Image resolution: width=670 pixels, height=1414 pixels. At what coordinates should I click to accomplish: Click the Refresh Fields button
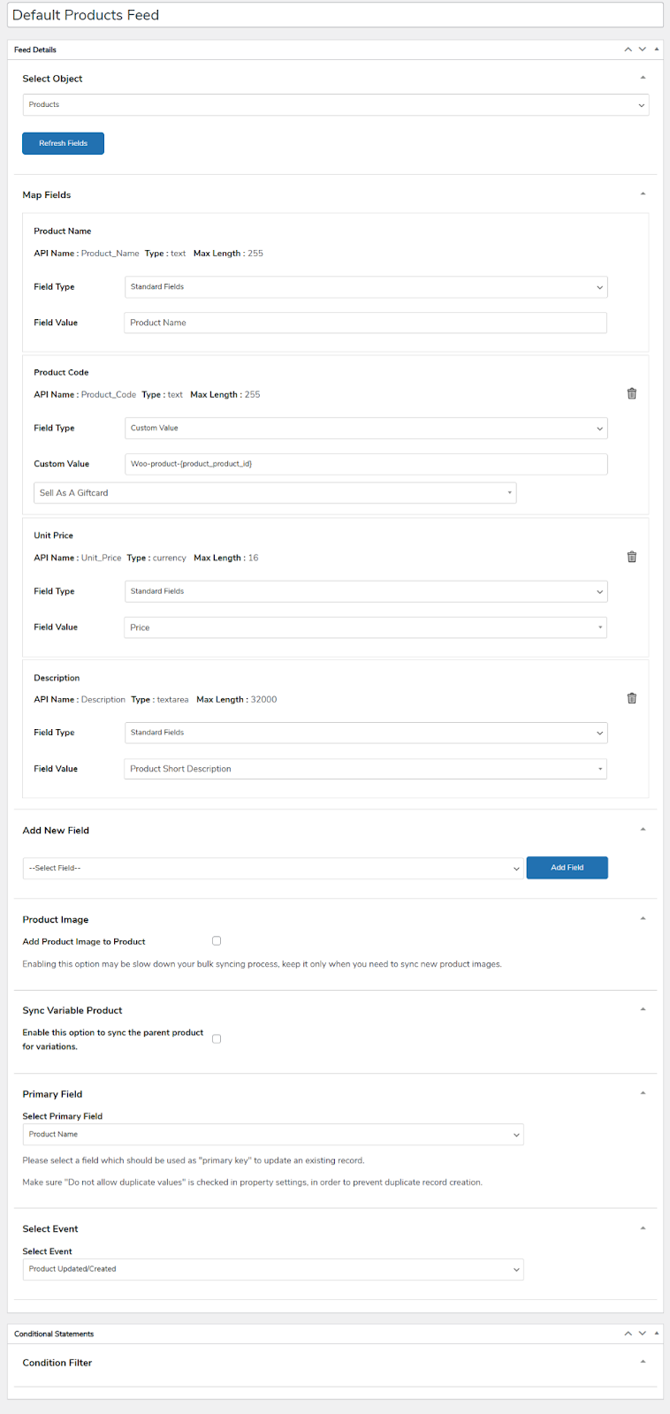(63, 143)
